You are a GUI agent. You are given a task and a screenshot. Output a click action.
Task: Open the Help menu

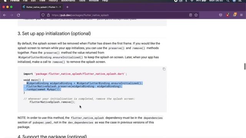105,1
